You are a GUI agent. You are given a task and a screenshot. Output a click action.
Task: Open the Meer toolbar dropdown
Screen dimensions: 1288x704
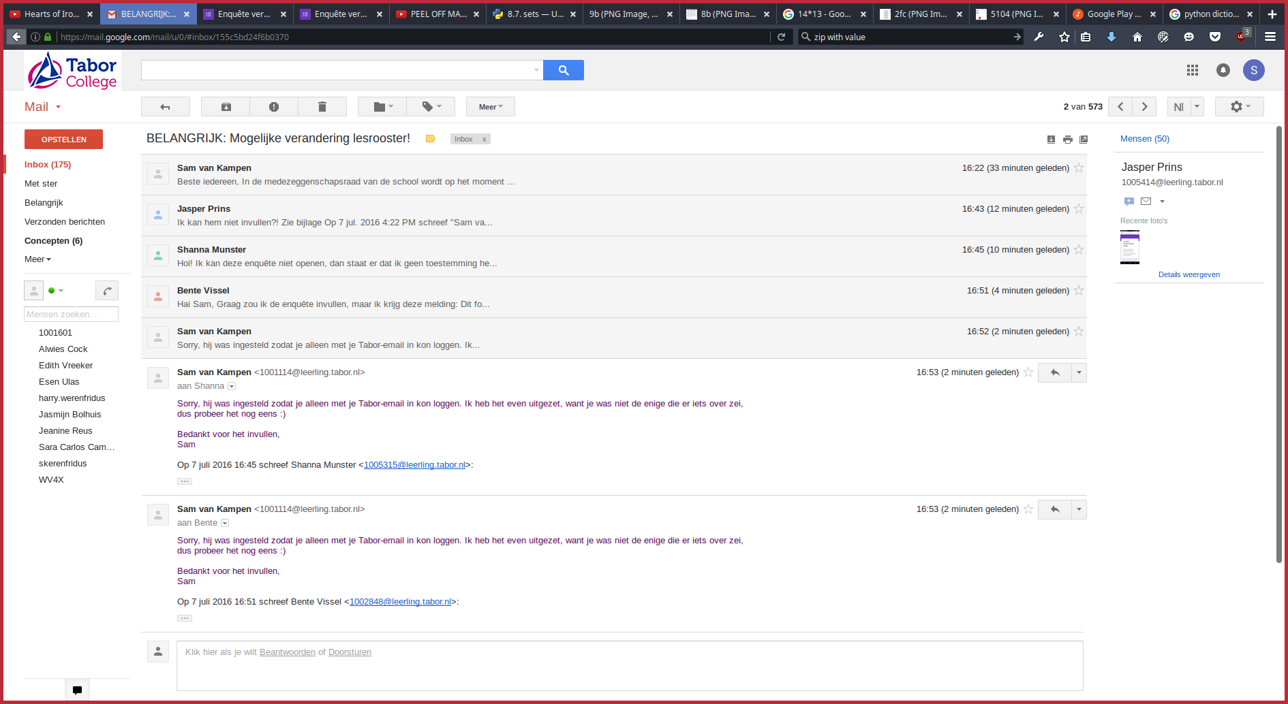pyautogui.click(x=490, y=107)
